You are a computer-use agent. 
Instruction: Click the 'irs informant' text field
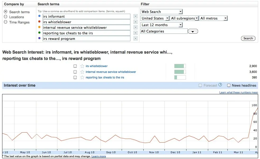86,16
